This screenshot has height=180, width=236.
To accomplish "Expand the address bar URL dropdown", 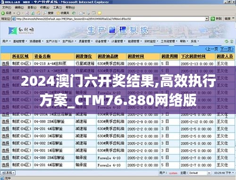I will pos(207,19).
